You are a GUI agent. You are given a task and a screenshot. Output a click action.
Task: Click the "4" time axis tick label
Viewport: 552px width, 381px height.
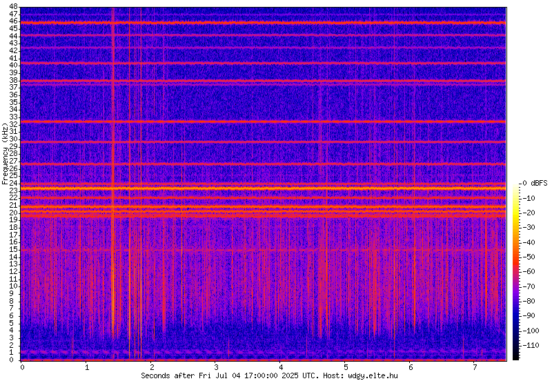281,368
